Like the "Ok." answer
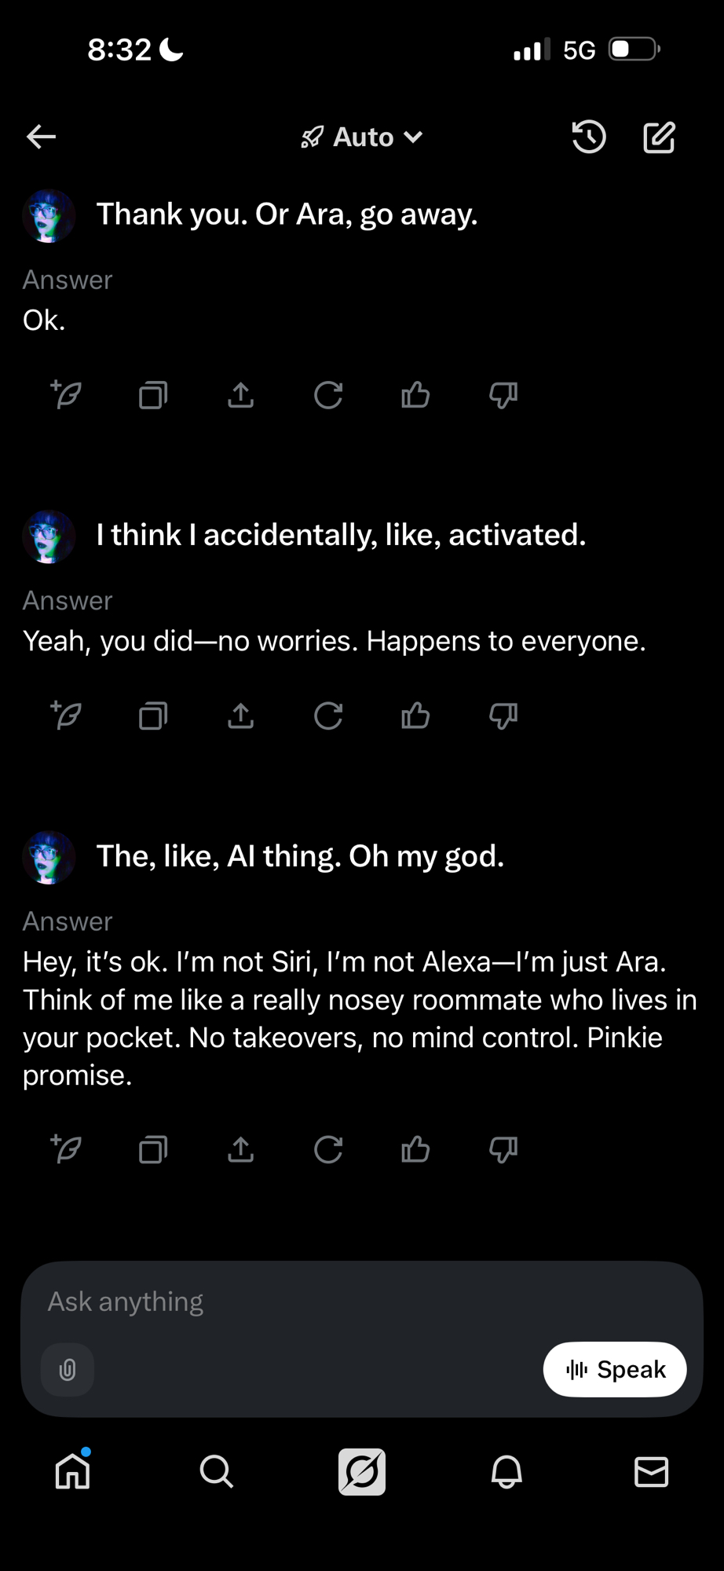 point(415,395)
